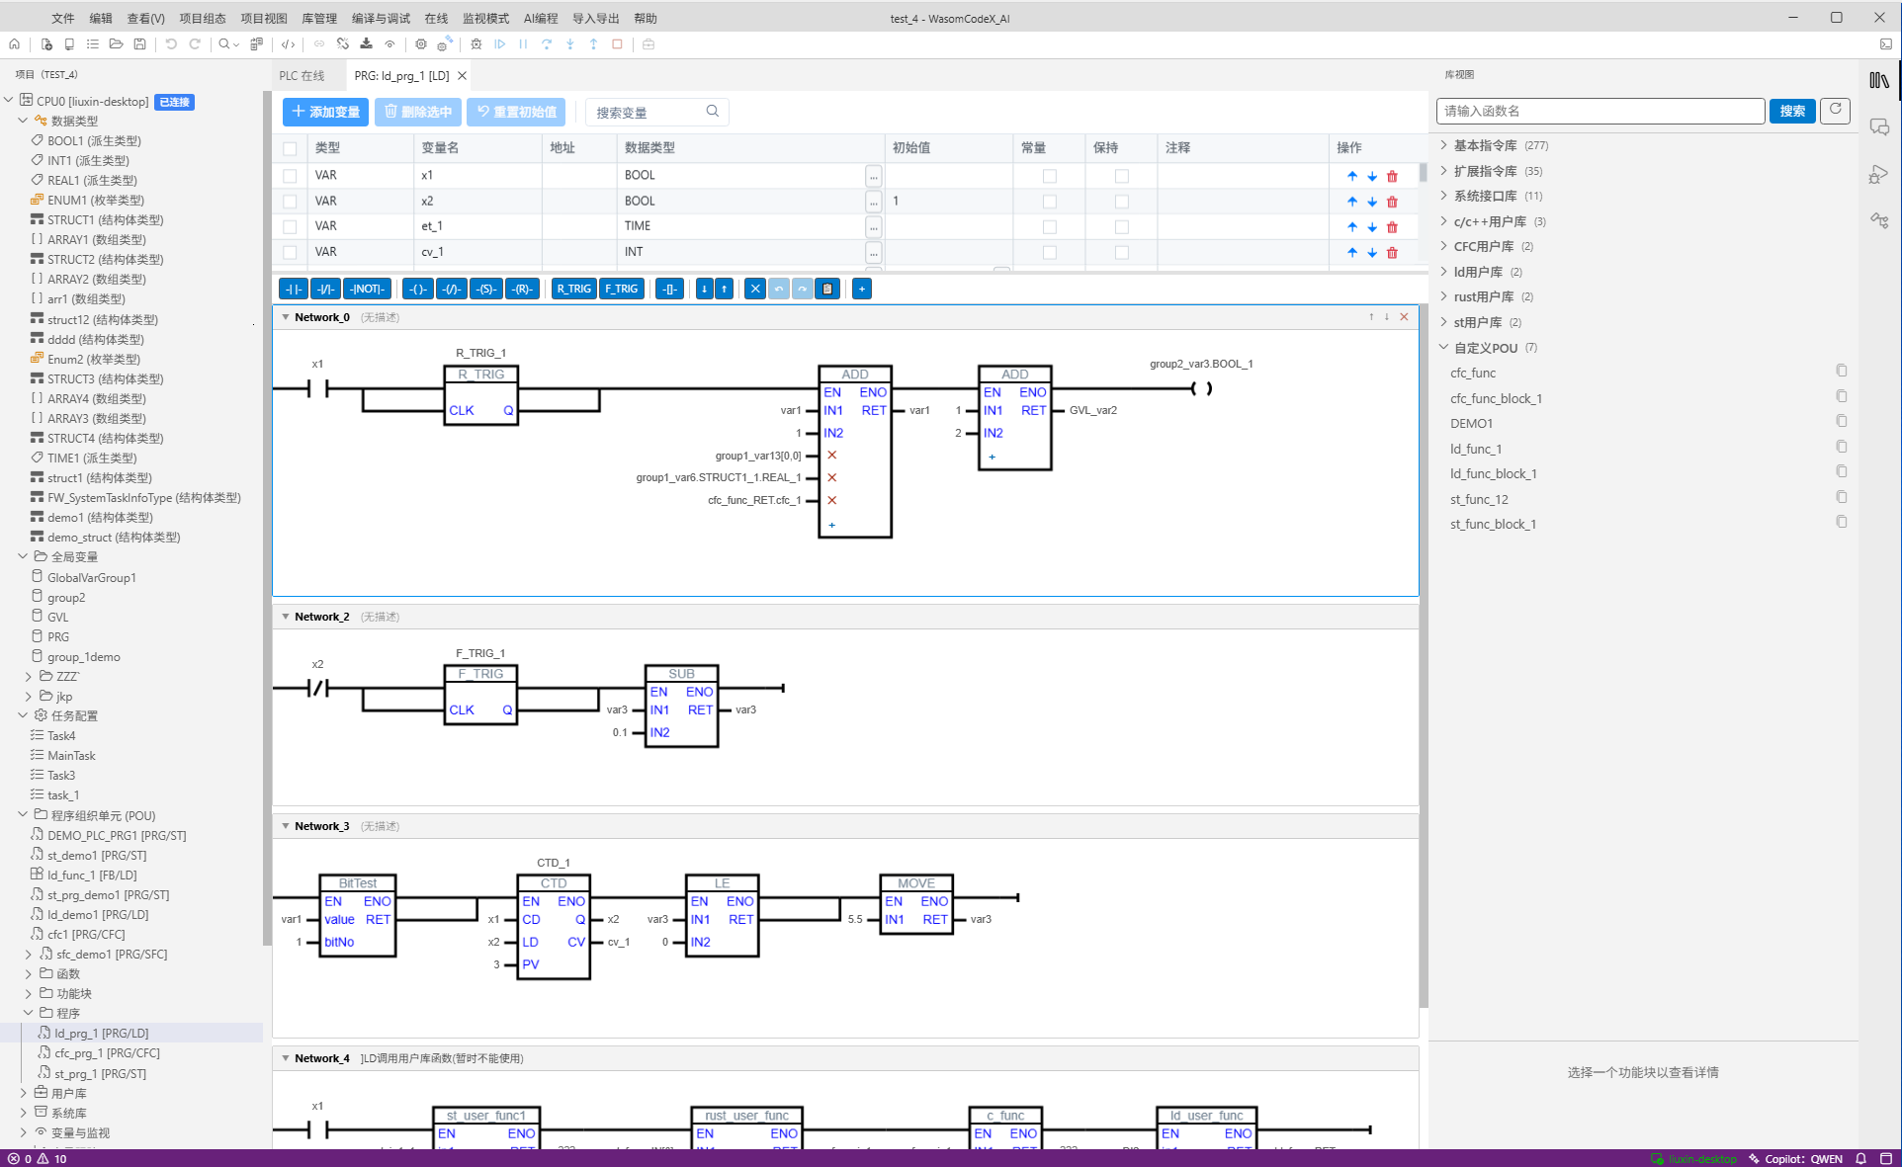Copy the cfc_func POU entry icon
The image size is (1902, 1167).
tap(1841, 371)
